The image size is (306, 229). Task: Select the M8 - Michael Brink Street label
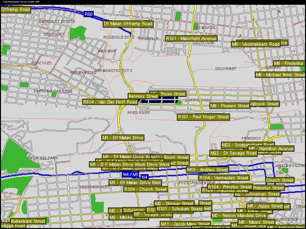coord(280,75)
